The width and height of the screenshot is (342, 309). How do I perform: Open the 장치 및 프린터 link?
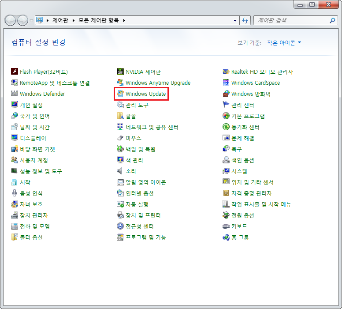click(143, 215)
